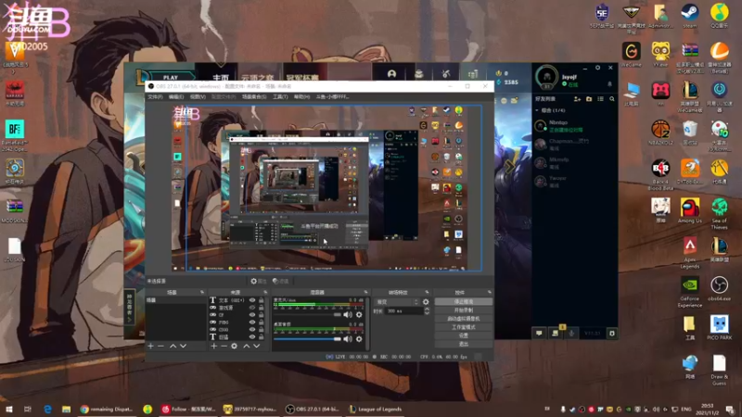Remove the selected scene with the minus icon
Screen dimensions: 742x417
160,346
